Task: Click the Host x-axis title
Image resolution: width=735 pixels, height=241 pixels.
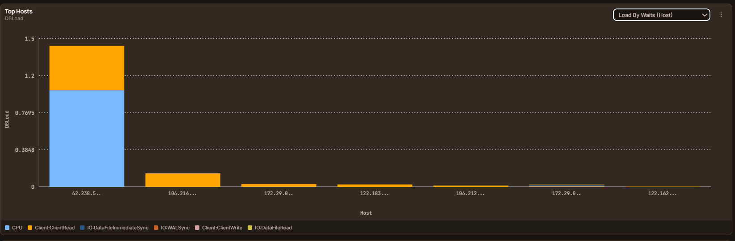Action: [366, 213]
